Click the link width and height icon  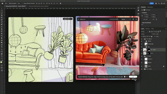click(x=142, y=16)
